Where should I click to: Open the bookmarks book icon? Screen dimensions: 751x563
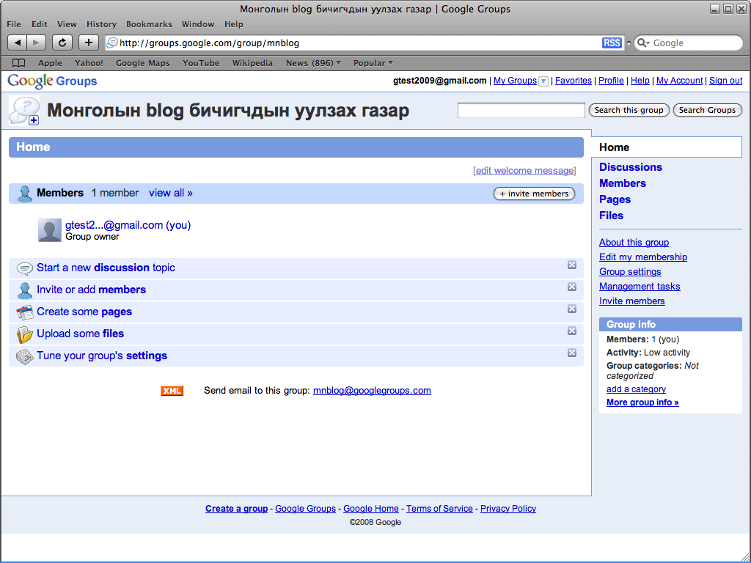18,63
